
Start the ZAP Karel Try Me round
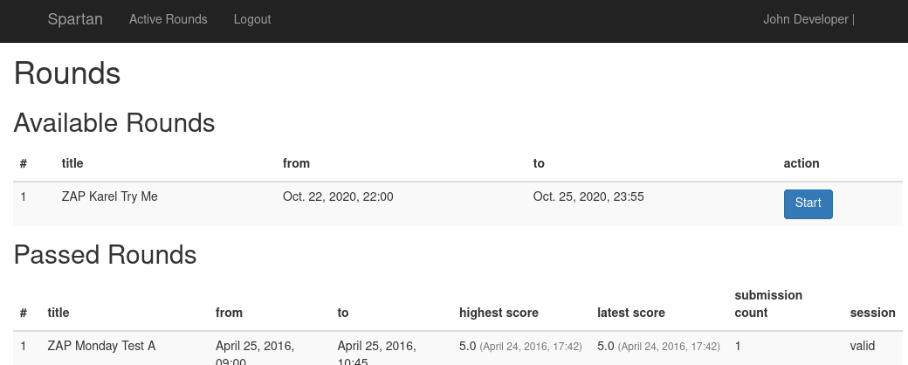(808, 204)
